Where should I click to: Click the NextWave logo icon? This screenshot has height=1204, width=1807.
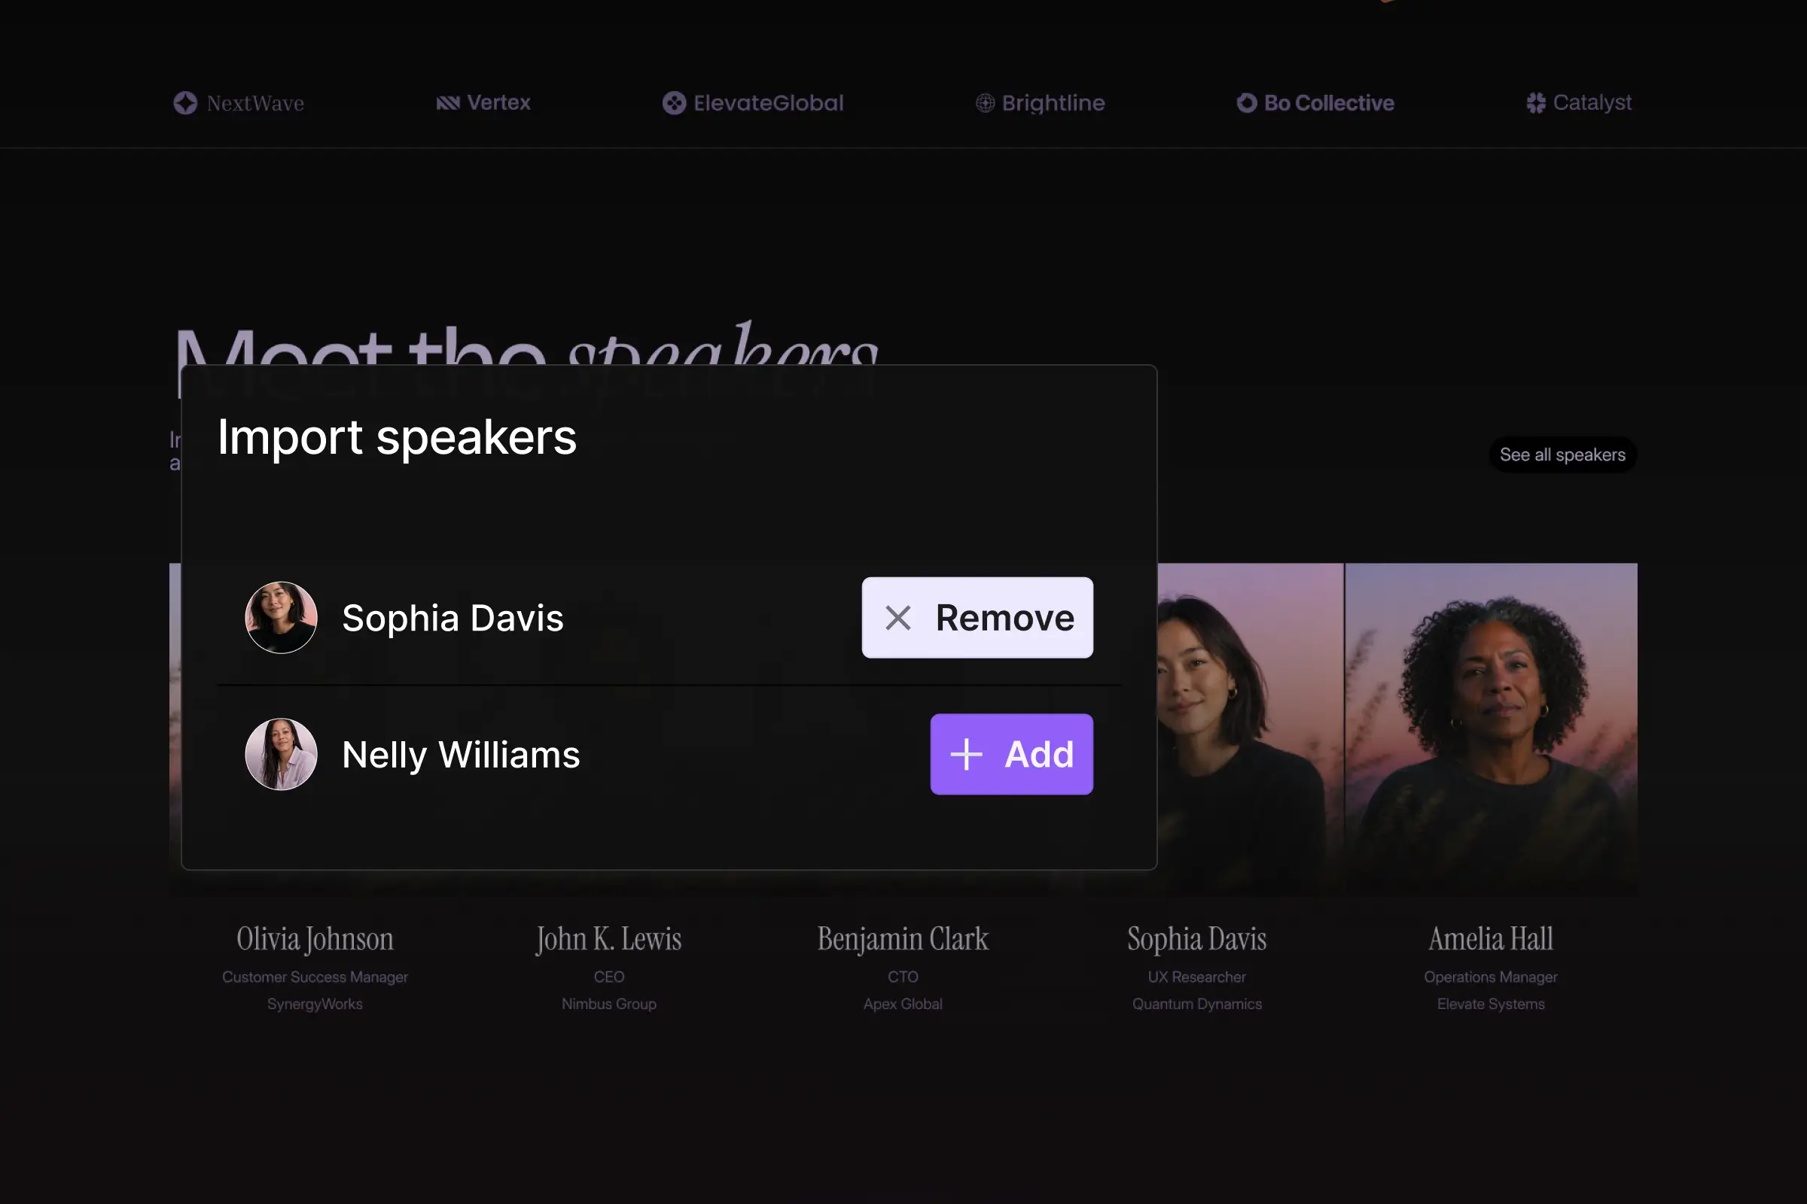pyautogui.click(x=185, y=103)
